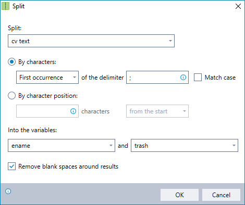Open the First occurrence dropdown

coord(47,78)
